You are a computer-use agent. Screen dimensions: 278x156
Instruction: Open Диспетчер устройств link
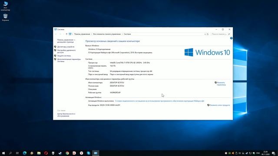click(66, 47)
